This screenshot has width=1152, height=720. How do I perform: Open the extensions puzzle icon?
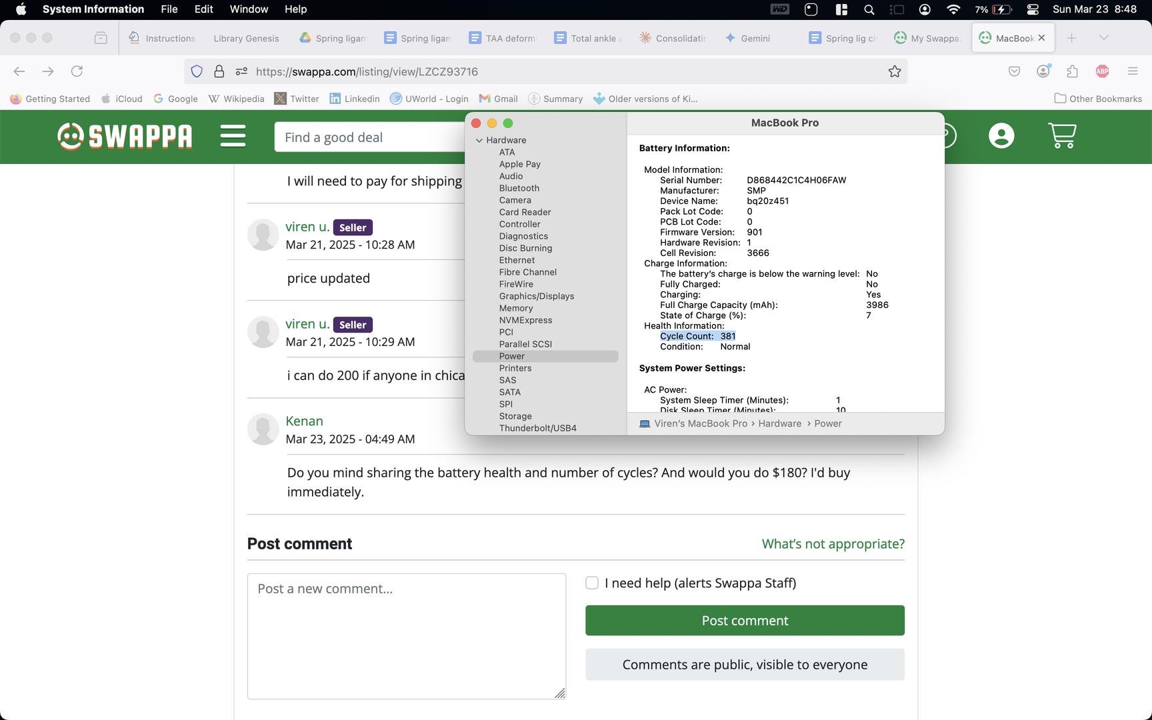(x=1073, y=71)
